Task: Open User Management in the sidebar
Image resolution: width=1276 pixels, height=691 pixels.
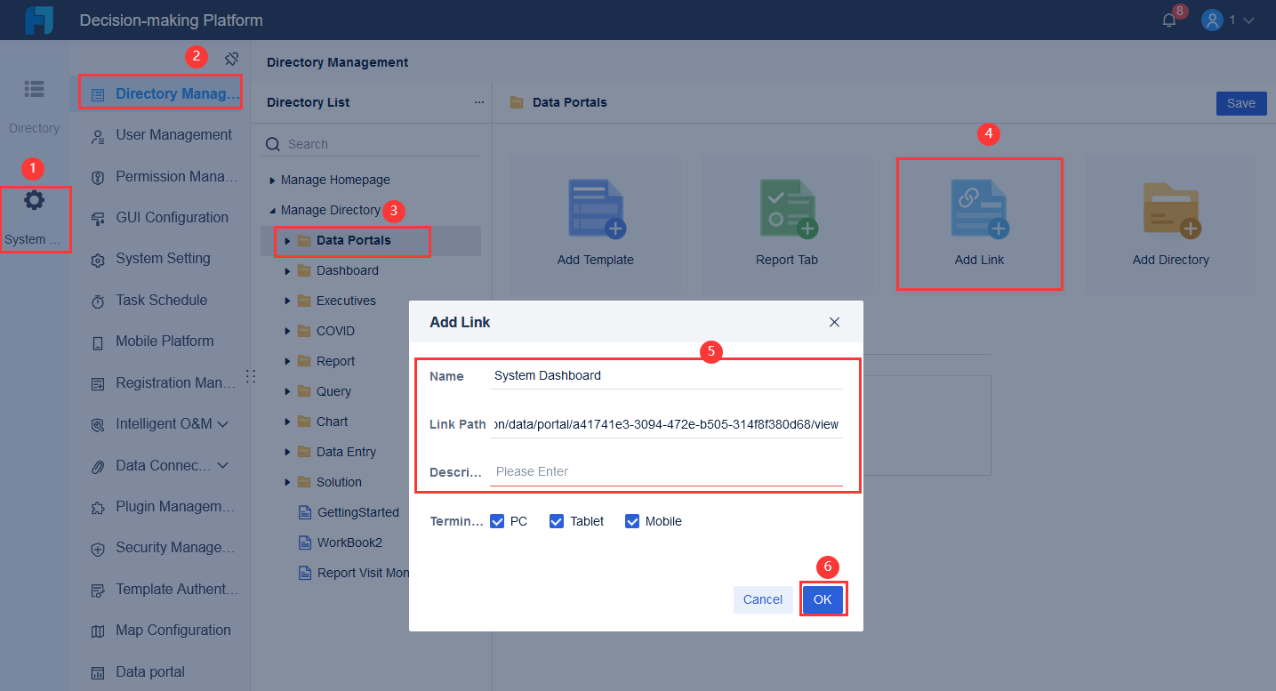Action: click(172, 135)
